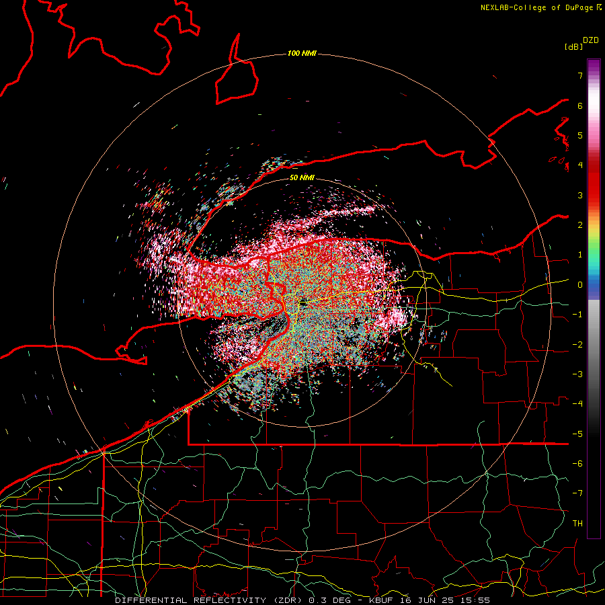Click the -7 value on the color scale
Screen dimensions: 605x605
(577, 493)
